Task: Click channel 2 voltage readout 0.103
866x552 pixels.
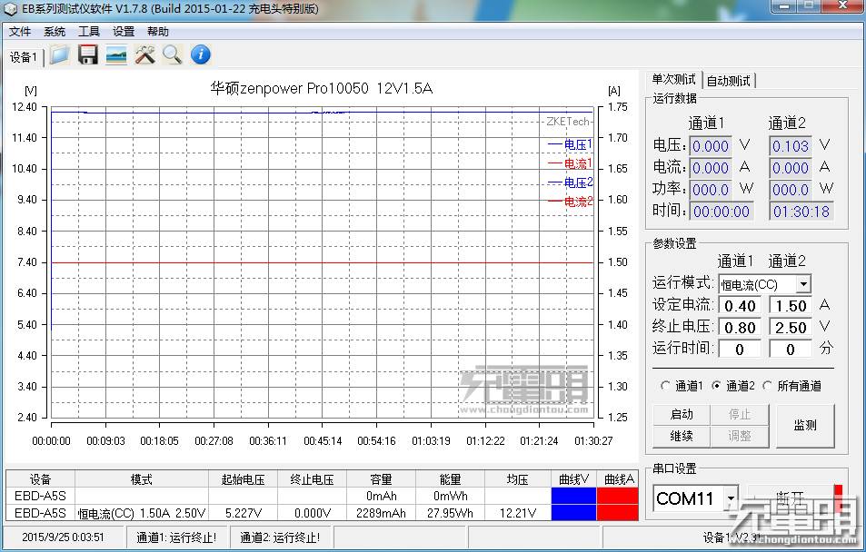Action: coord(791,146)
